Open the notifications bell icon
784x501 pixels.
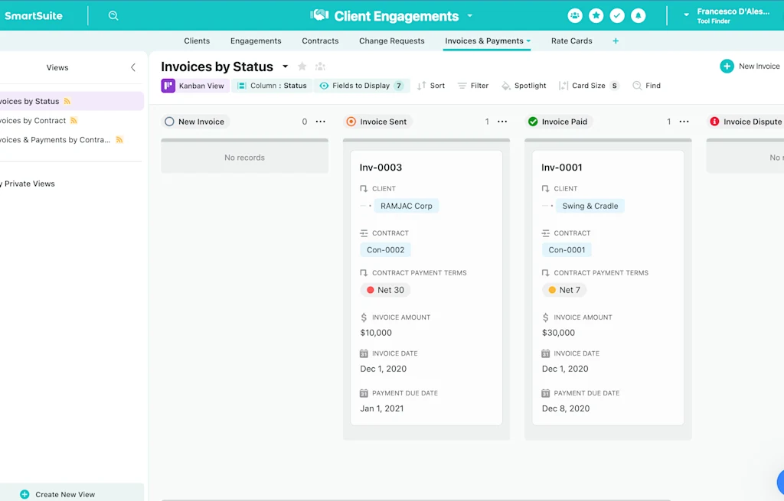638,15
